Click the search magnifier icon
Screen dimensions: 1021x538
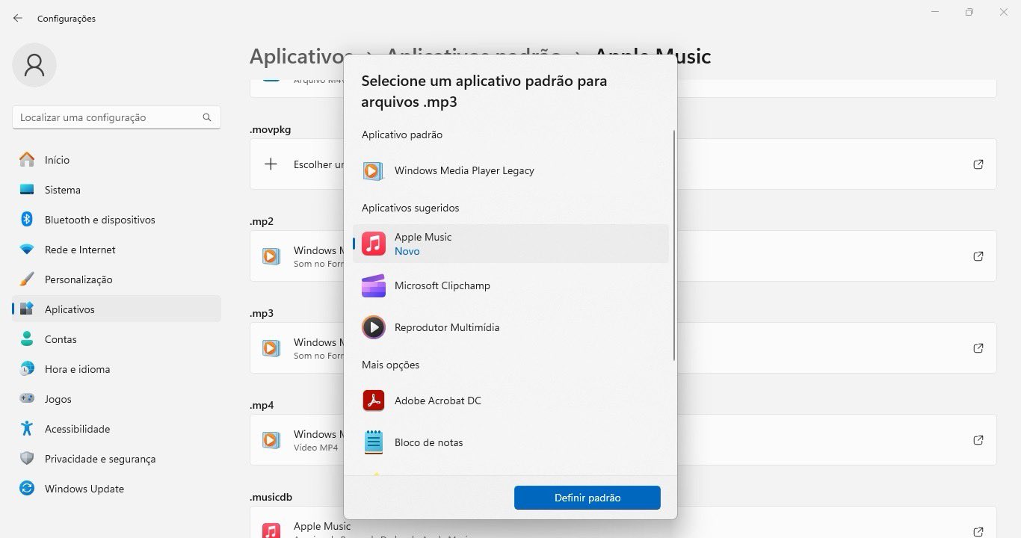click(207, 117)
